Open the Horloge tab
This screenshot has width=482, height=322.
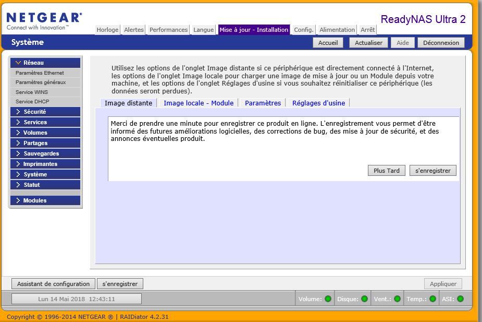[x=107, y=30]
